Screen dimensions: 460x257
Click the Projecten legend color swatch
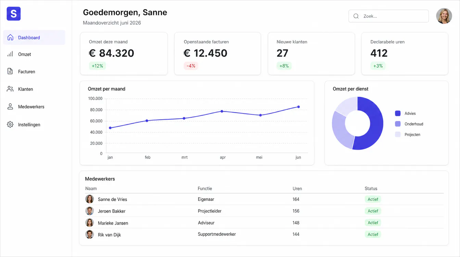398,135
